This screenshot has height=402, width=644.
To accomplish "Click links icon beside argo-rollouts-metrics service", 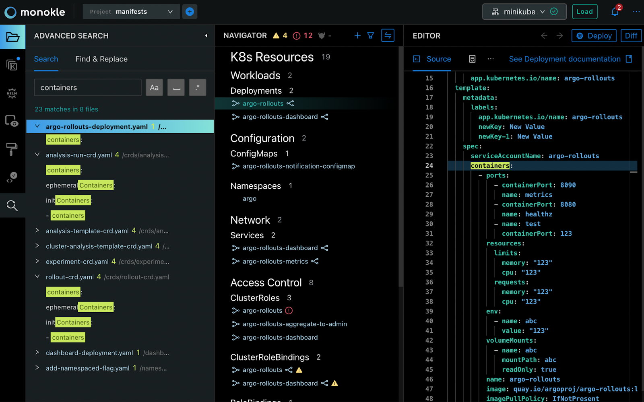I will tap(315, 261).
